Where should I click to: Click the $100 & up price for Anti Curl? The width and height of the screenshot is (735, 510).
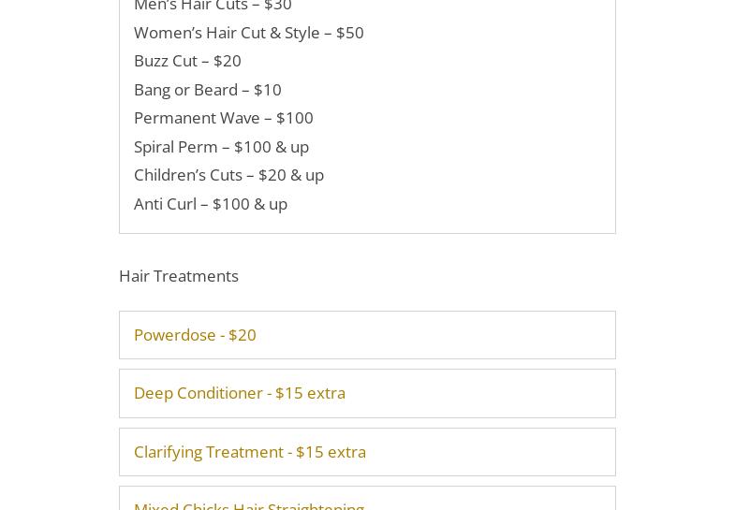pos(250,204)
